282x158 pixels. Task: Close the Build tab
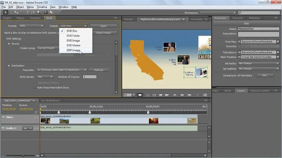click(x=54, y=18)
